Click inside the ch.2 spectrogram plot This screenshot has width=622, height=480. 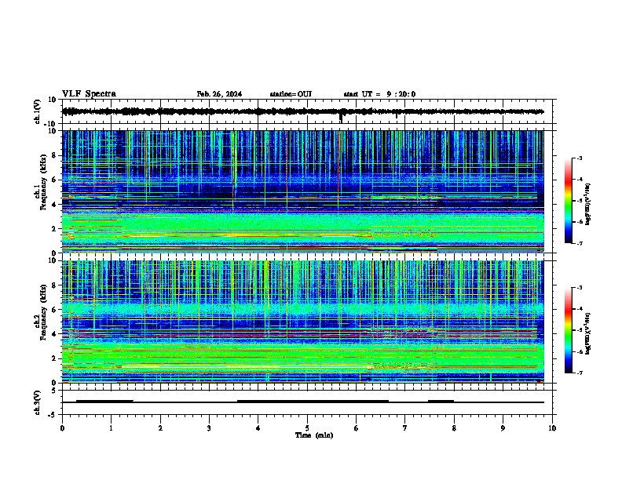[x=302, y=322]
